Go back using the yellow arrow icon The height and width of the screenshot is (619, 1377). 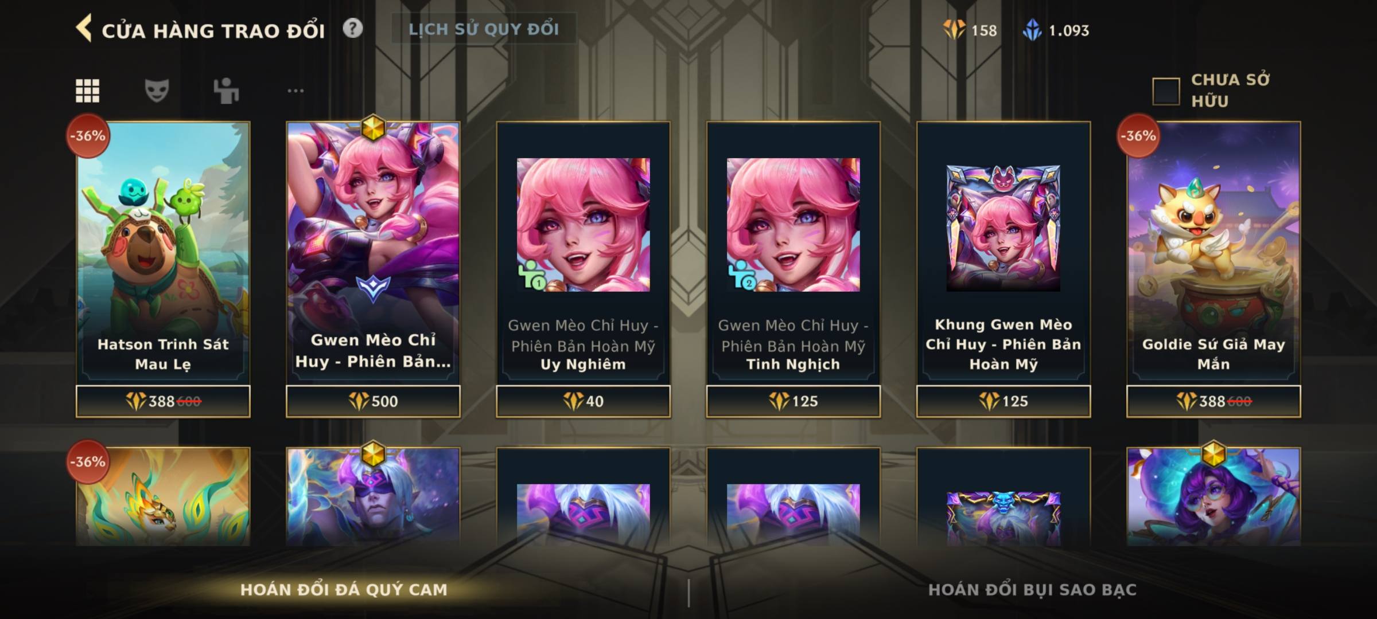pos(84,29)
